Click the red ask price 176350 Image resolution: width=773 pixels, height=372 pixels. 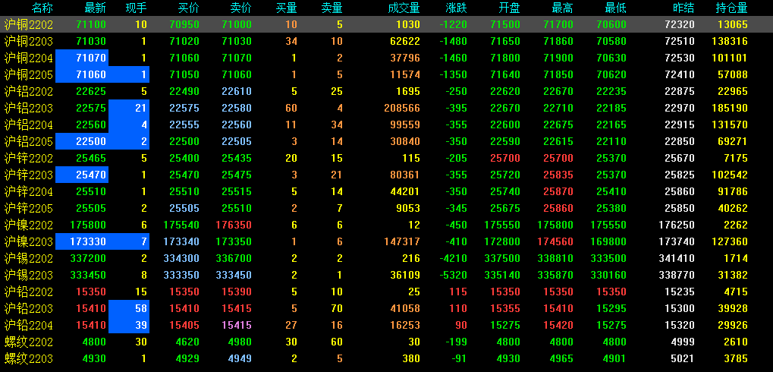pos(234,225)
